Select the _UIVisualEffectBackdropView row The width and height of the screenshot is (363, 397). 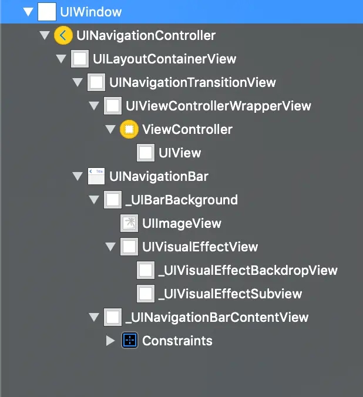point(247,270)
